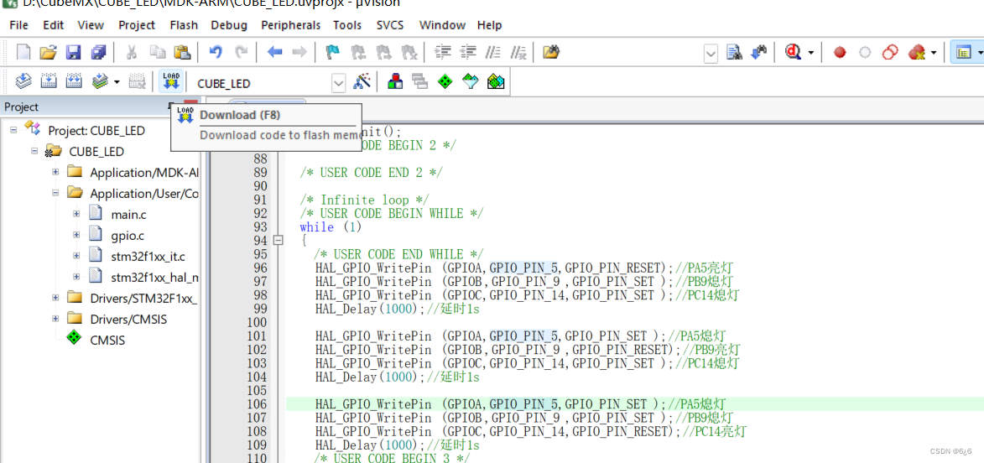The width and height of the screenshot is (984, 463).
Task: Undo the last edit
Action: point(216,52)
